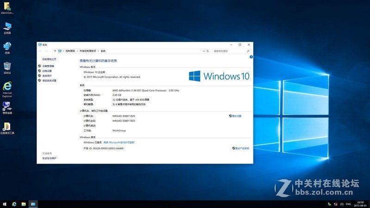The image size is (370, 208).
Task: Open 远程设置 from the sidebar
Action: click(47, 71)
